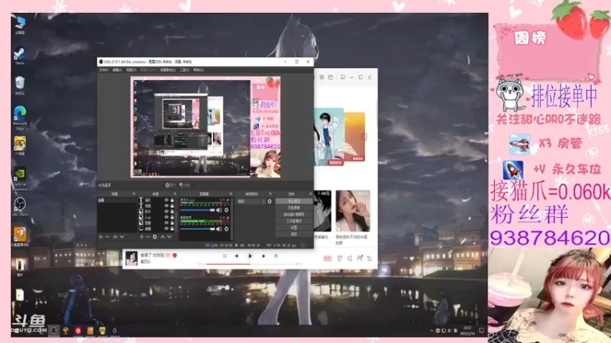
Task: Open advanced settings gear for Desktop Audio channel
Action: point(226,229)
